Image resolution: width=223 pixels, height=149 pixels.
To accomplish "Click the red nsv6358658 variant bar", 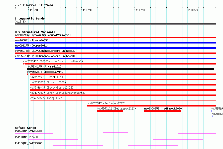I will 162,111.
